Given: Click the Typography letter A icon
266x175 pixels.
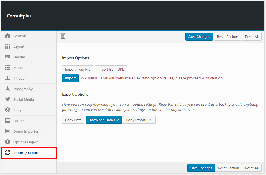Looking at the screenshot, I should [x=8, y=89].
